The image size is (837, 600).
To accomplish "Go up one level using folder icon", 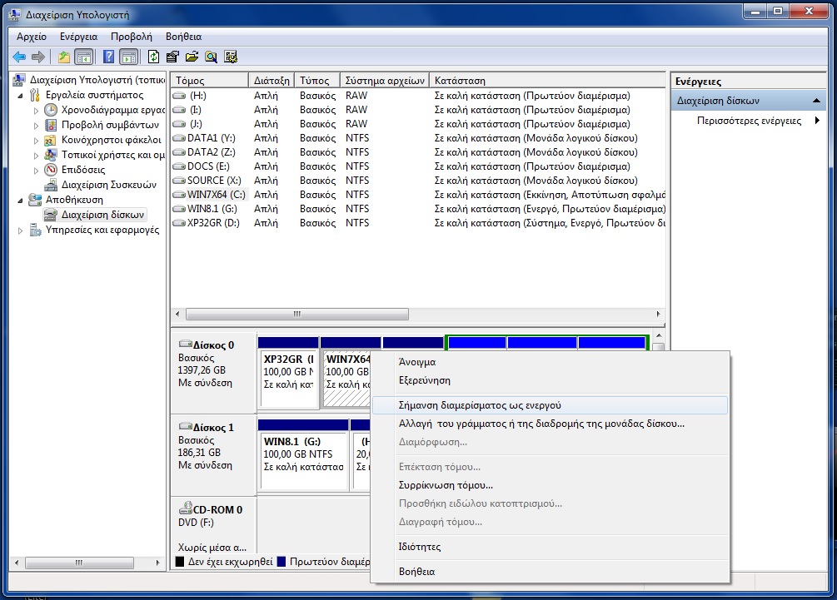I will (64, 57).
